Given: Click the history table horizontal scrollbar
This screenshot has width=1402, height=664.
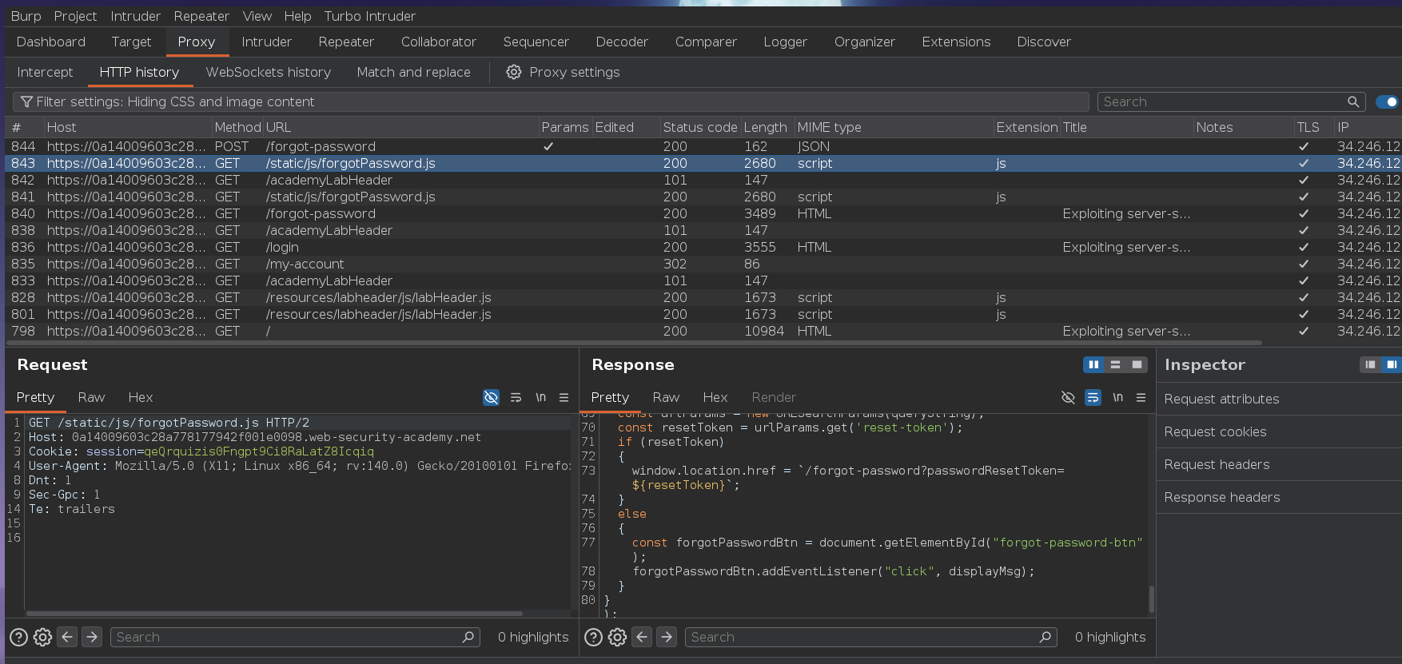Looking at the screenshot, I should (x=635, y=343).
